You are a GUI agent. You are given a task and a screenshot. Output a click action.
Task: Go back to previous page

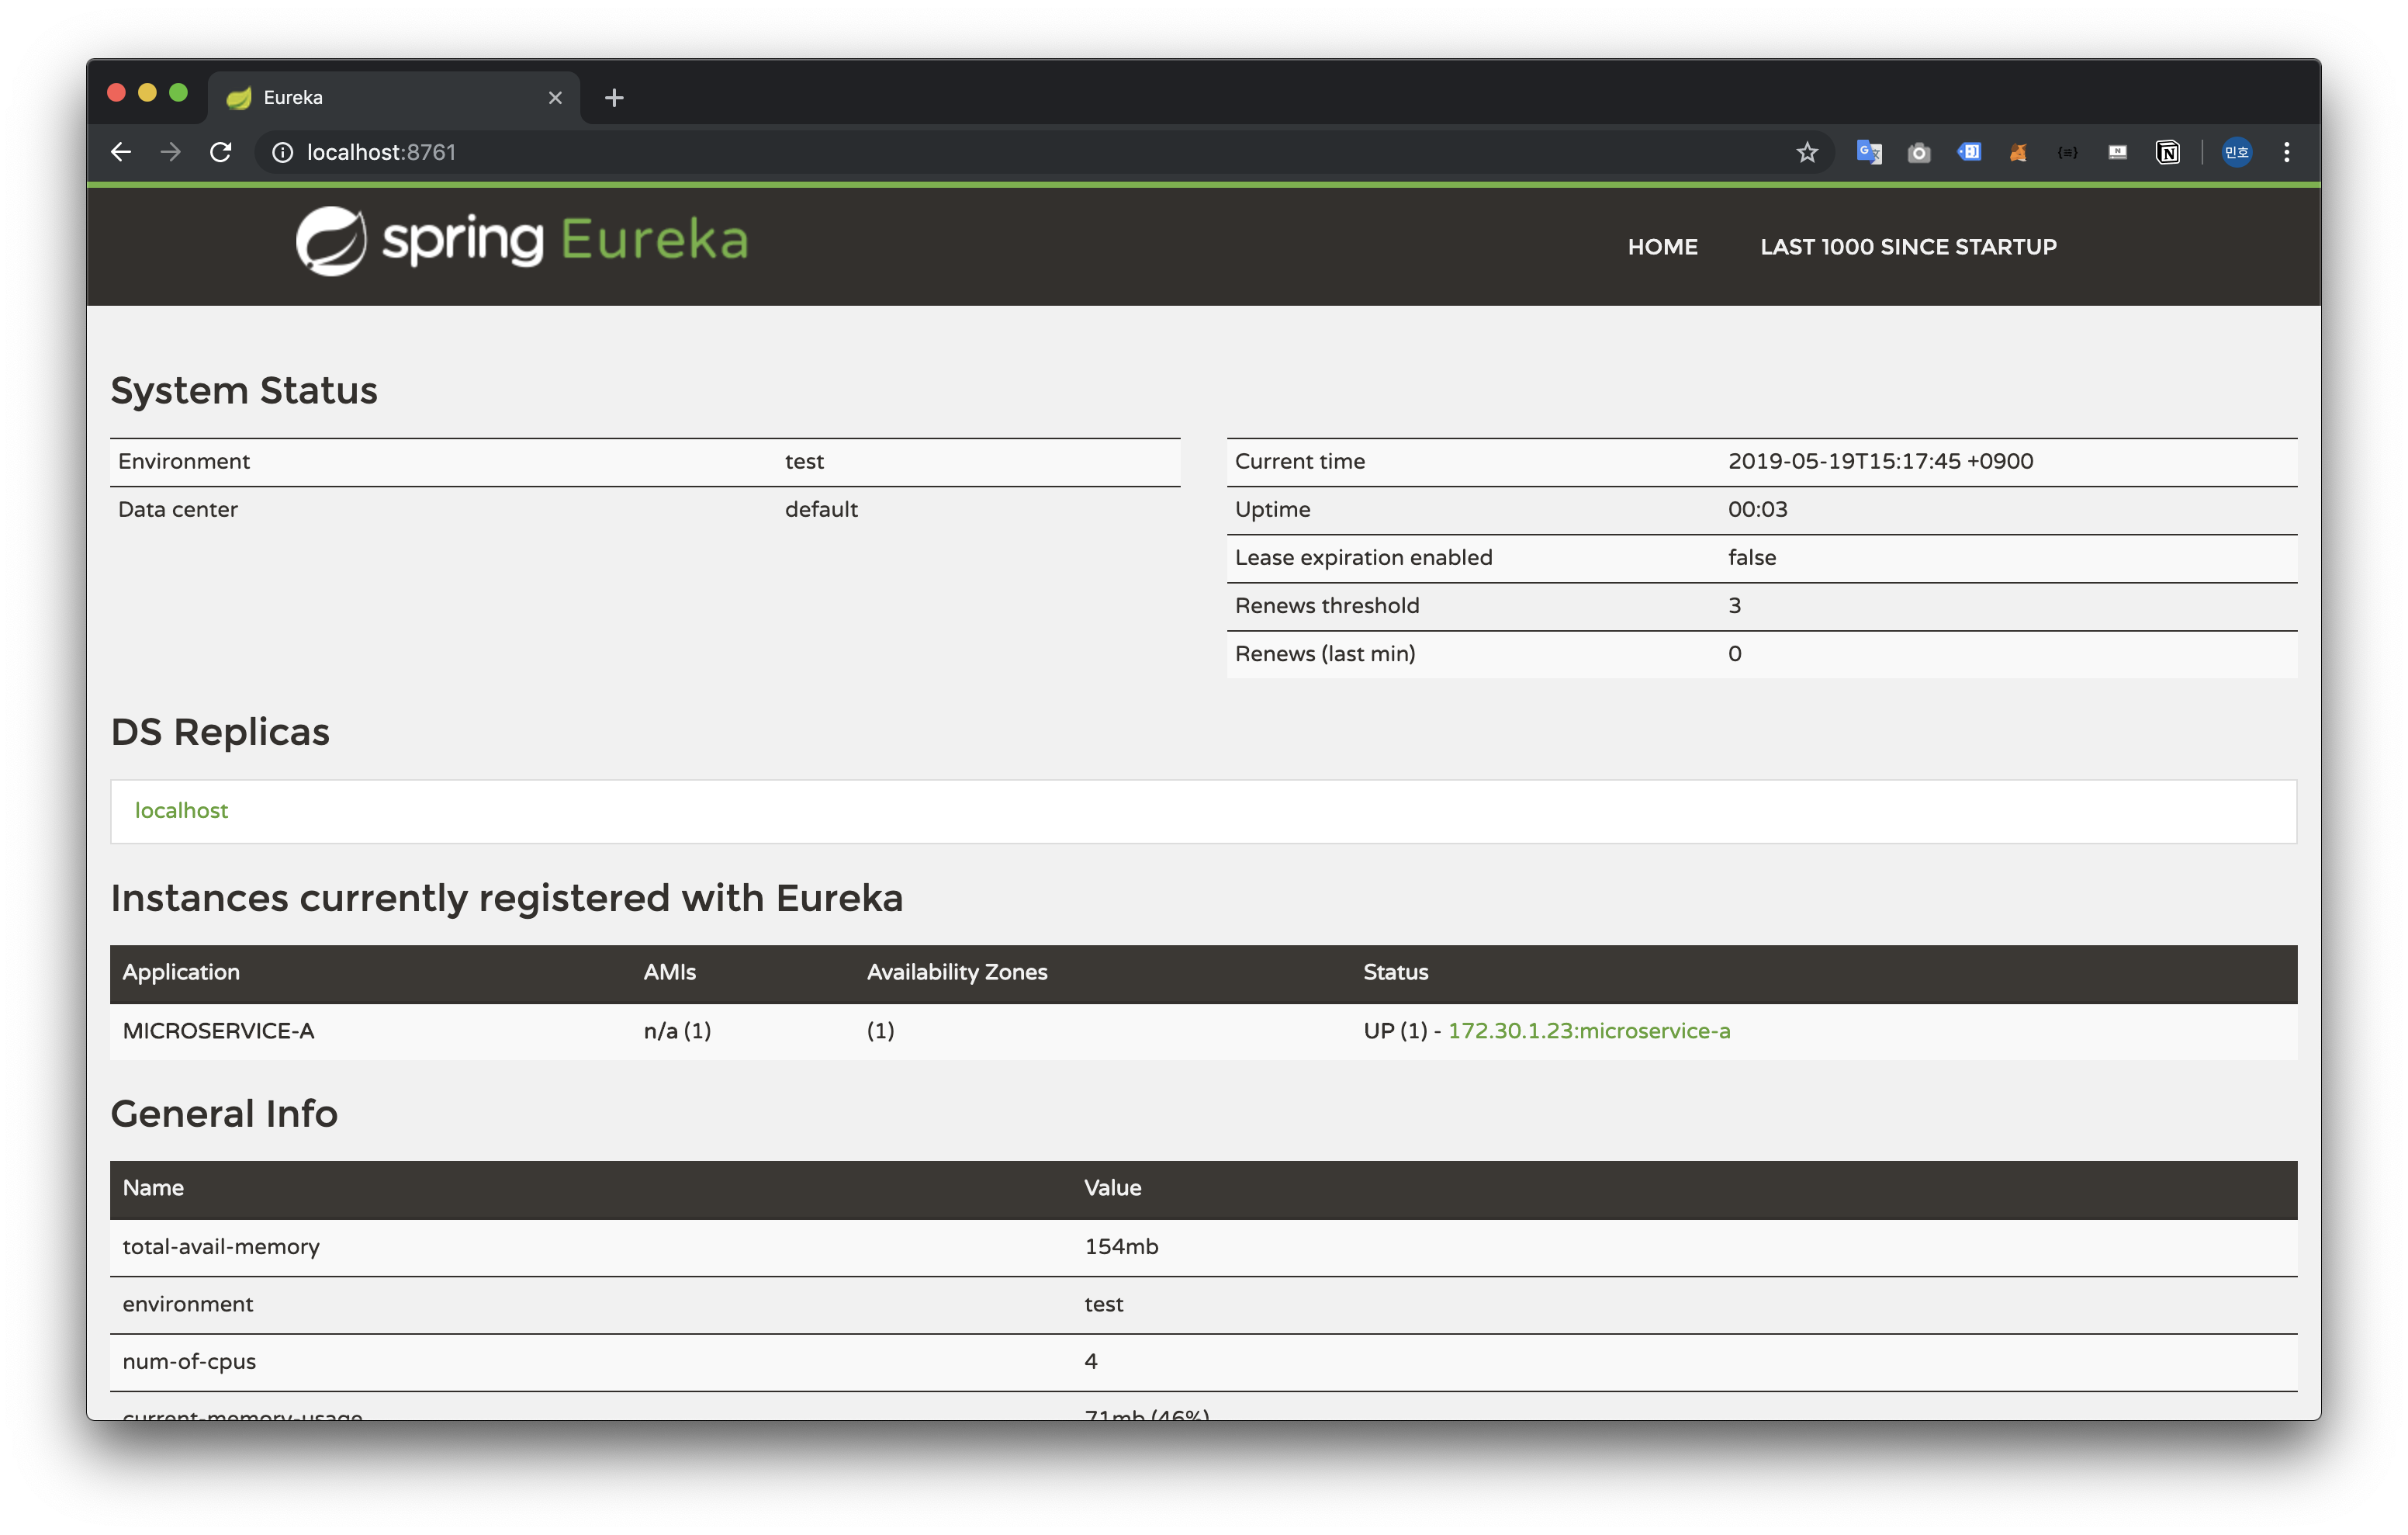[x=121, y=152]
